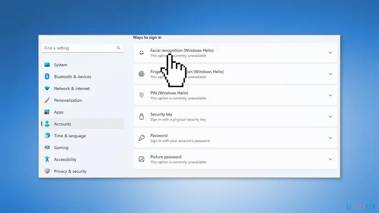Viewport: 379px width, 213px height.
Task: Select Apps in the sidebar
Action: pos(83,112)
